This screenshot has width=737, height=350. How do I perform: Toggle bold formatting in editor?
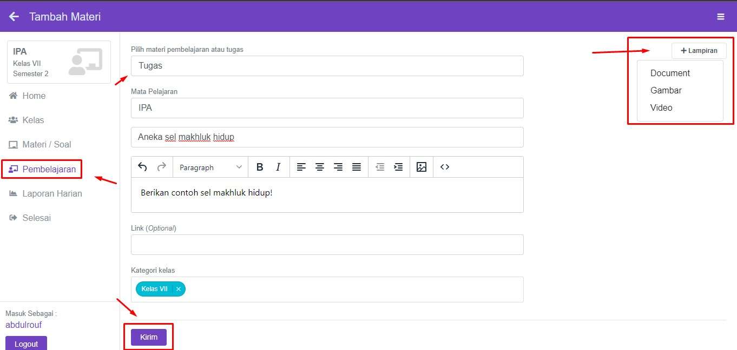[x=260, y=167]
